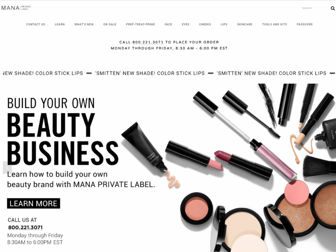Open the Lips category

coord(224,24)
